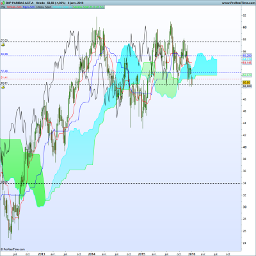Viewport: 256px width, 256px height.
Task: Open the www.ProRealTime.com link at top right
Action: pos(237,3)
